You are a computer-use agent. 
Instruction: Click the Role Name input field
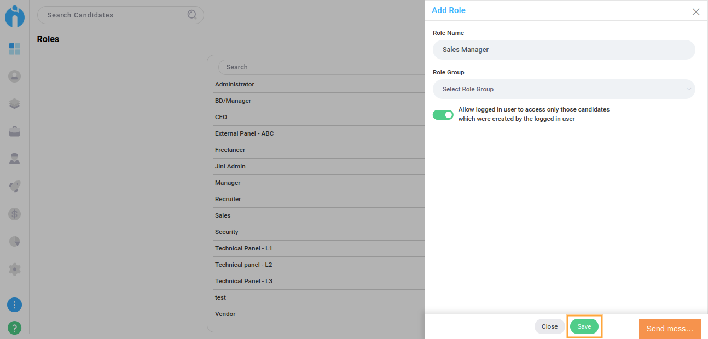click(x=564, y=50)
